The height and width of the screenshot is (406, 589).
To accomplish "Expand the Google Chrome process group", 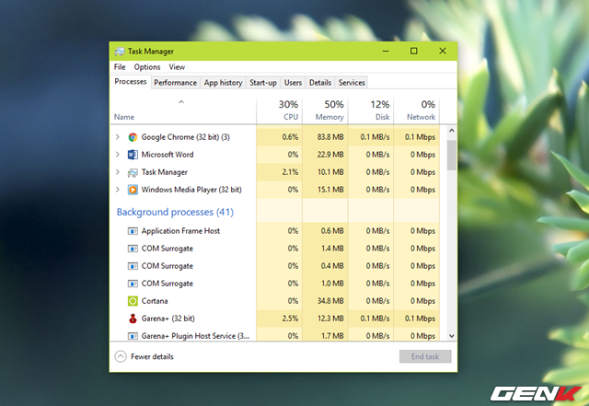I will pyautogui.click(x=118, y=137).
